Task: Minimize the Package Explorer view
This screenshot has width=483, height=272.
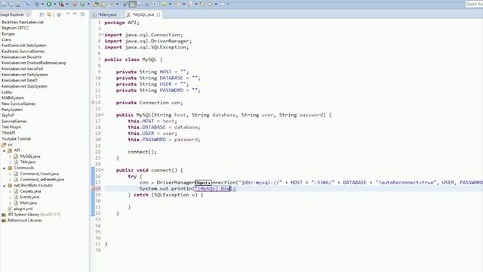Action: (x=75, y=14)
